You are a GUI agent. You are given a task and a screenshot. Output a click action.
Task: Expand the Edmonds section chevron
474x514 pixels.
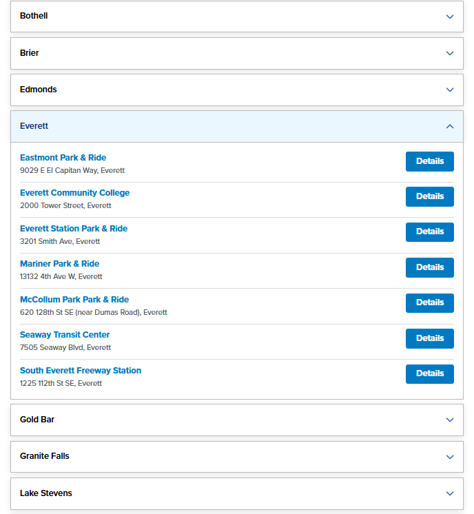[450, 90]
